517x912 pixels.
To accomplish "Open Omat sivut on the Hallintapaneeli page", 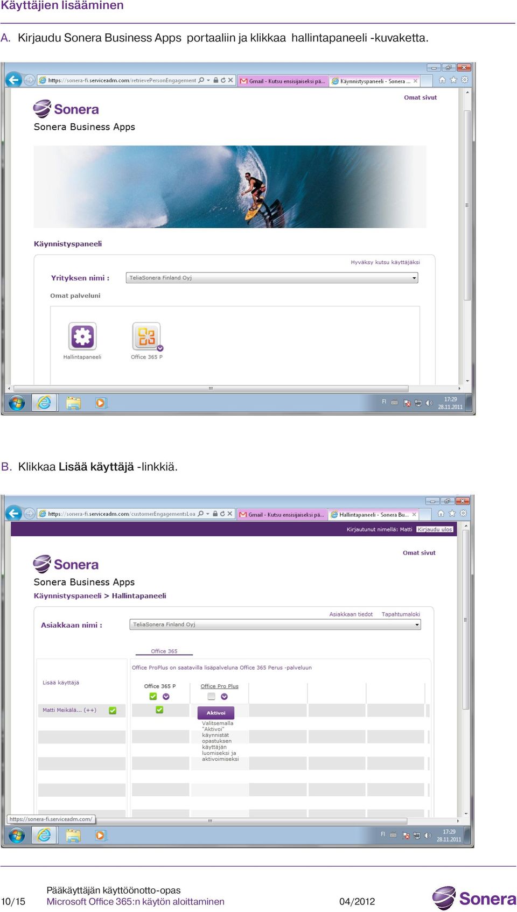I will click(419, 553).
